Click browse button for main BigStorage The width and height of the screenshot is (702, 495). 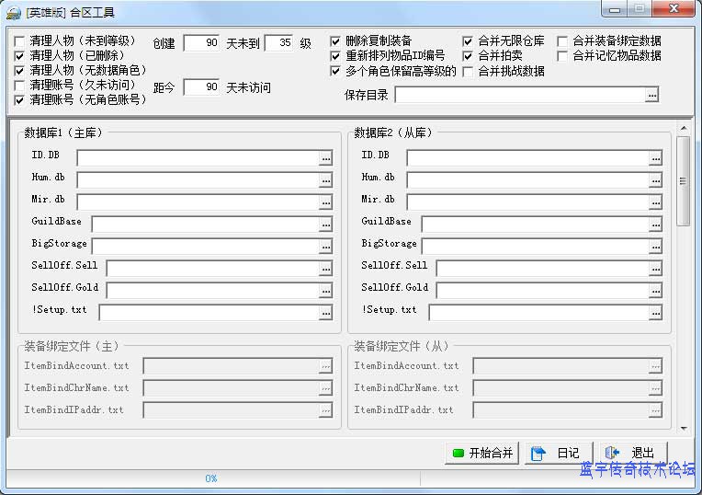coord(325,246)
